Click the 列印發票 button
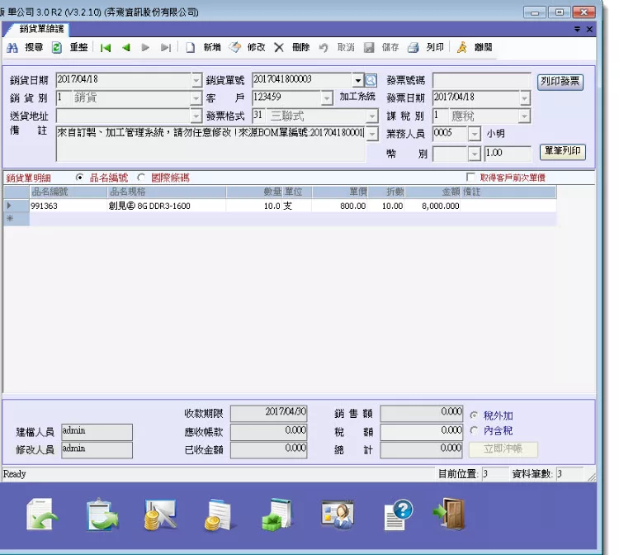The width and height of the screenshot is (619, 555). pos(561,82)
